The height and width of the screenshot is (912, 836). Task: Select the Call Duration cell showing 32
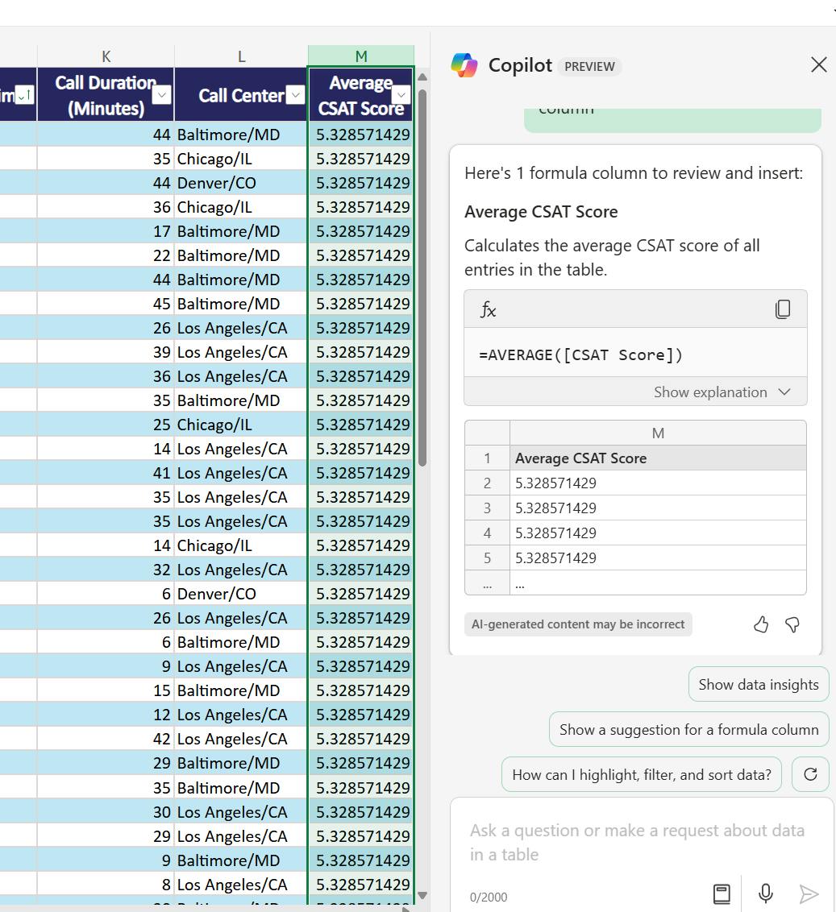[106, 570]
